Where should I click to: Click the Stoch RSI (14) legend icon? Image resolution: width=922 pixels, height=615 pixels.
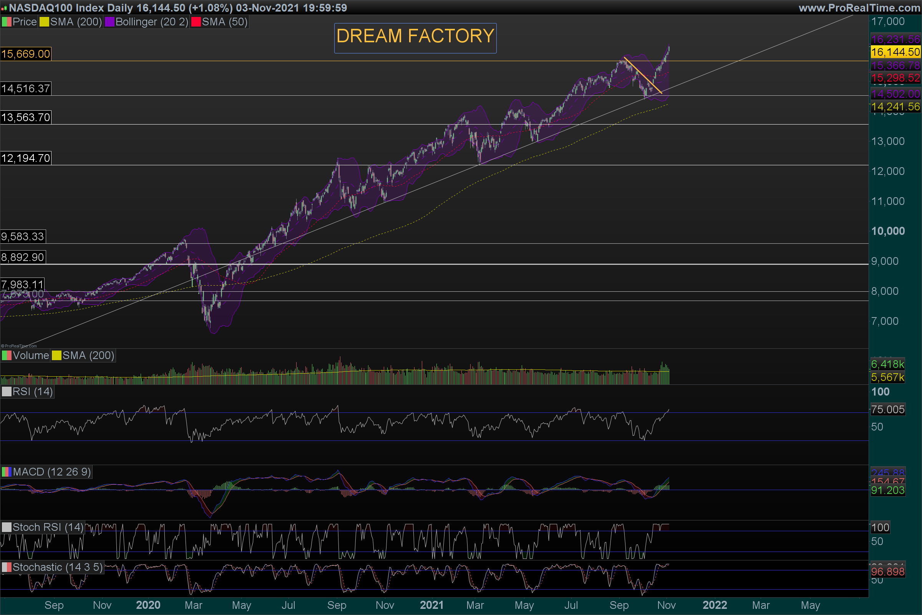click(7, 527)
